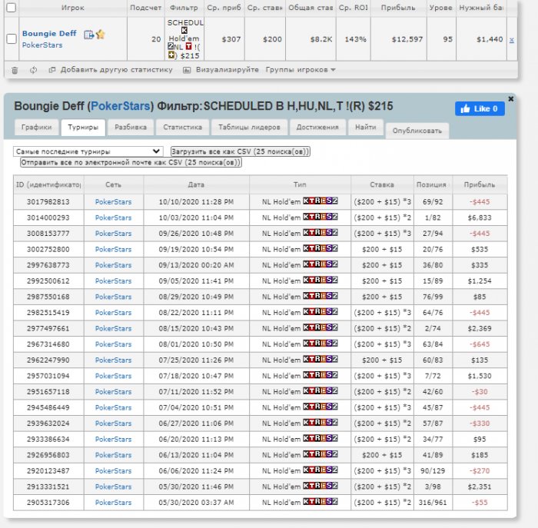Open PokerStars link for tournament 3017982813
Viewport: 538px width, 528px height.
pos(113,201)
